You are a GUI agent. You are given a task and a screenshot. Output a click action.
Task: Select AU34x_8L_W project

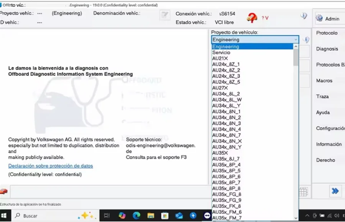(x=252, y=100)
